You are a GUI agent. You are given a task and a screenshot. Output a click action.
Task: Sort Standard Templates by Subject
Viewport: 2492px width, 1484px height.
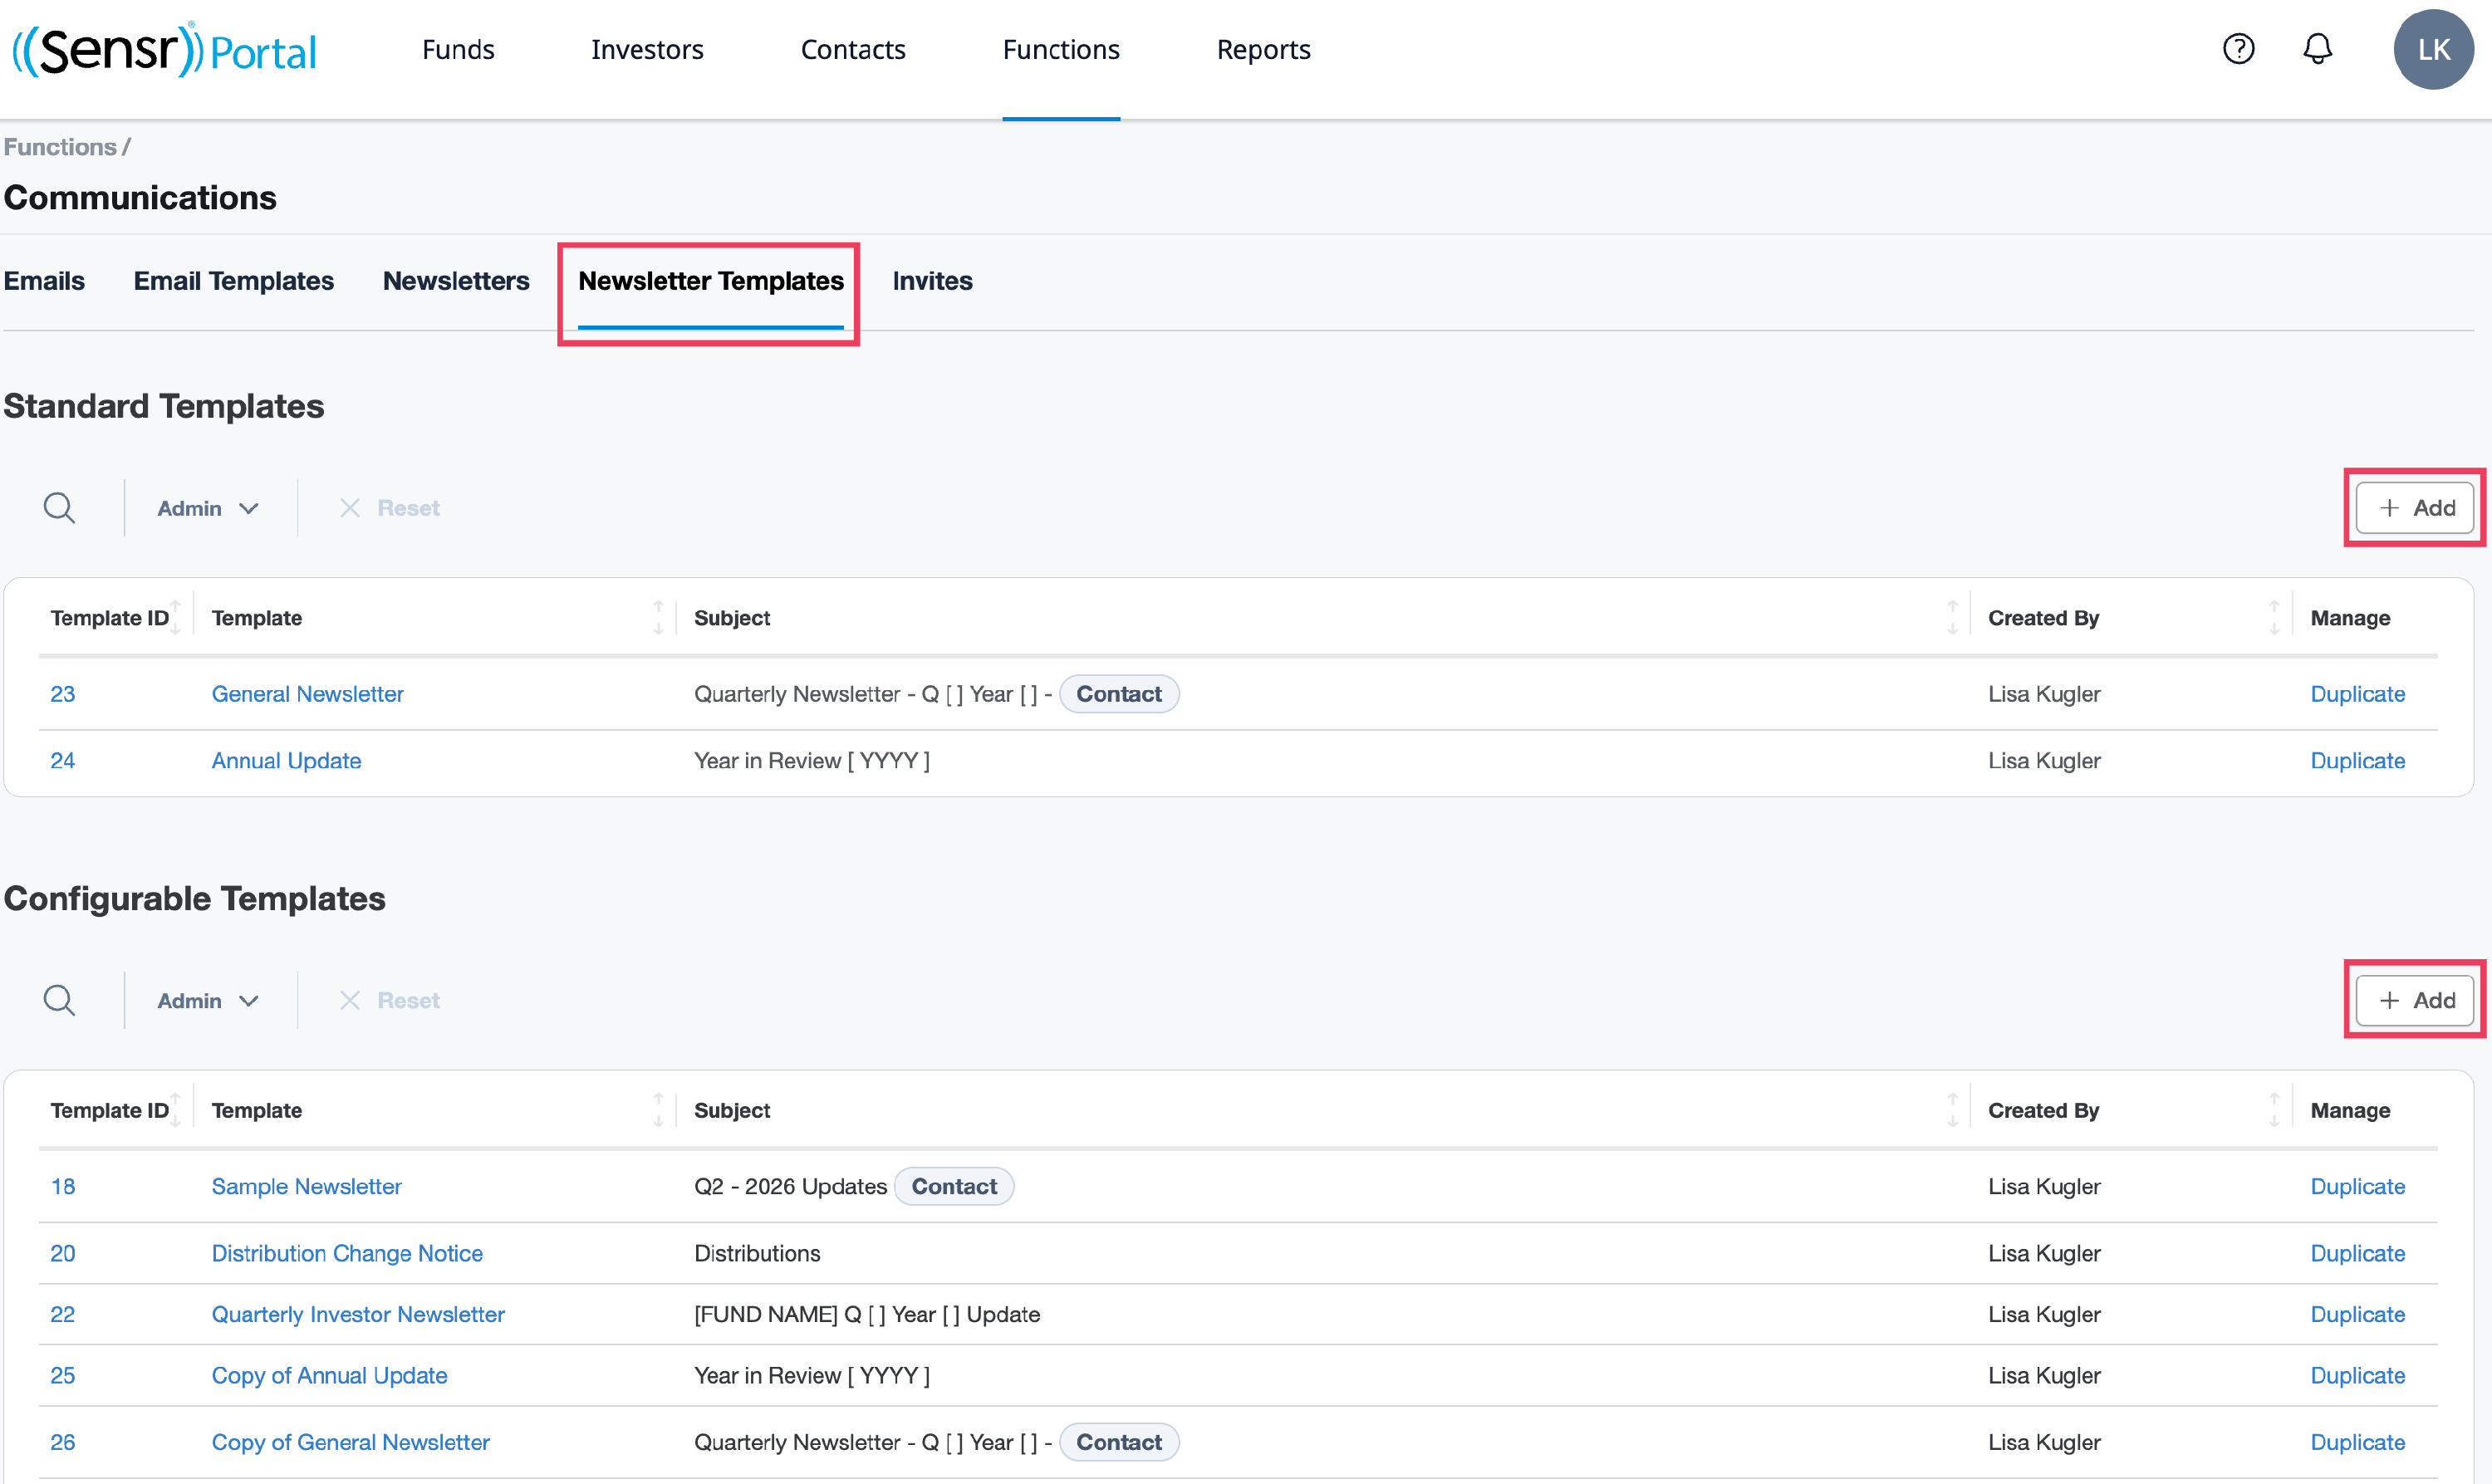click(1952, 617)
